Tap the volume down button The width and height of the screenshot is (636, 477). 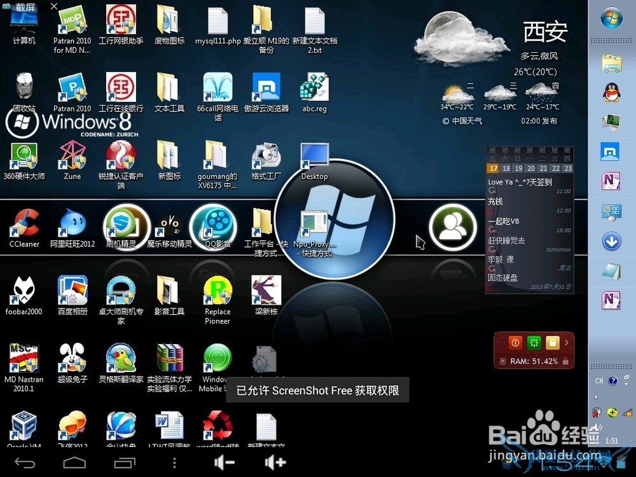click(x=225, y=462)
